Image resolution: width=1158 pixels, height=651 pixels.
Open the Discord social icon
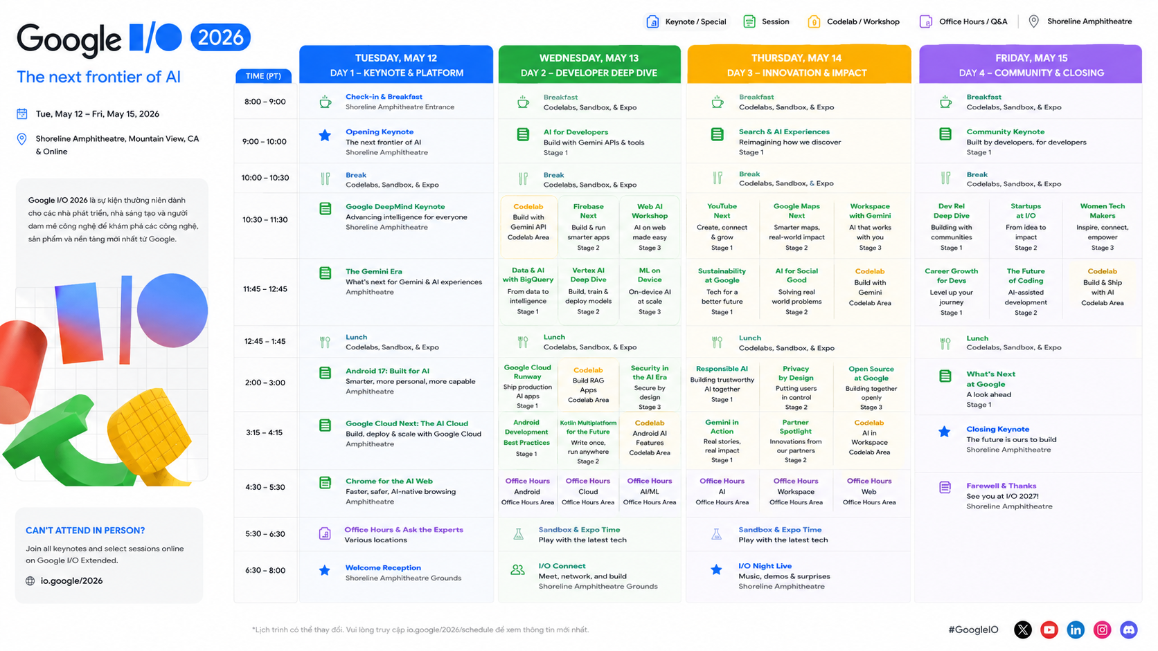[x=1129, y=630]
